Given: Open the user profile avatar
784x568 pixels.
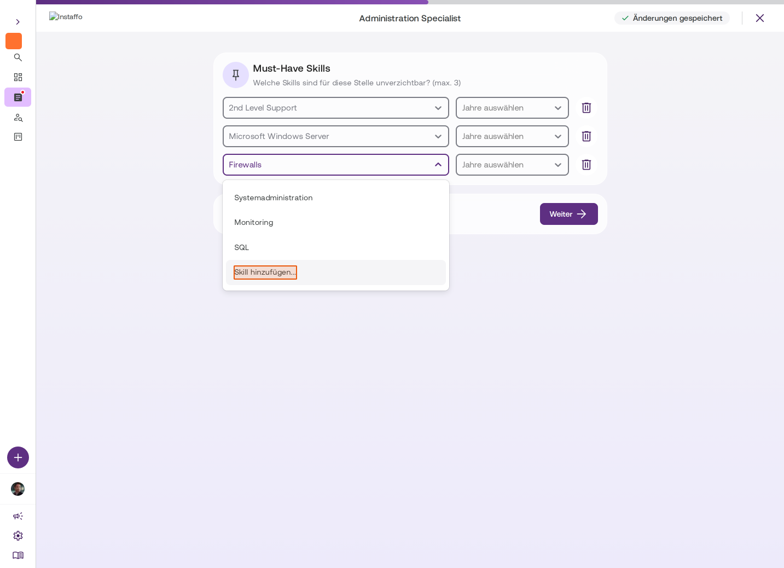Looking at the screenshot, I should [x=18, y=489].
